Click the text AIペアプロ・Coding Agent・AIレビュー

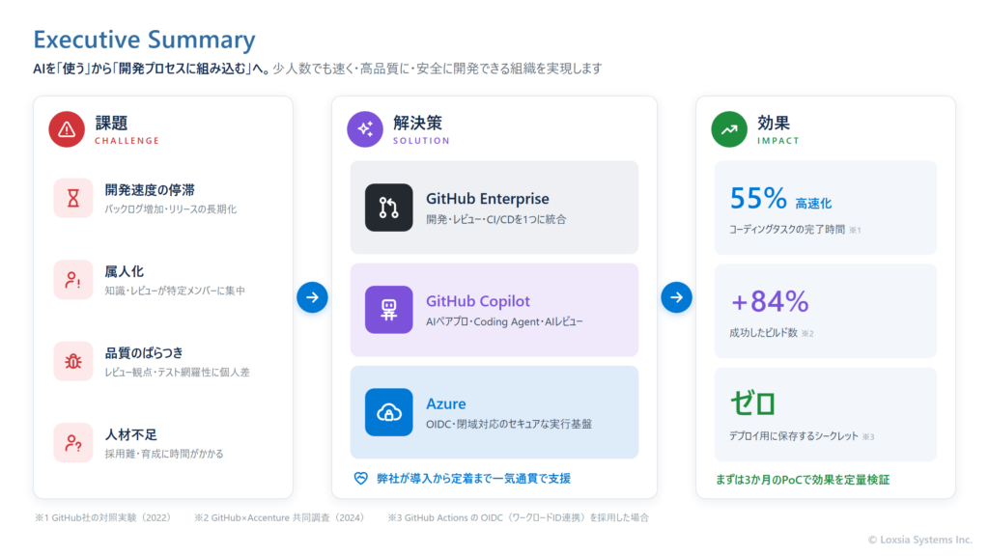pyautogui.click(x=504, y=321)
